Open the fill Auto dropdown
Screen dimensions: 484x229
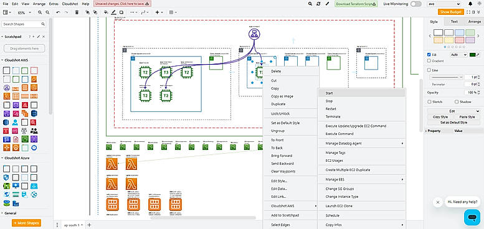click(458, 55)
